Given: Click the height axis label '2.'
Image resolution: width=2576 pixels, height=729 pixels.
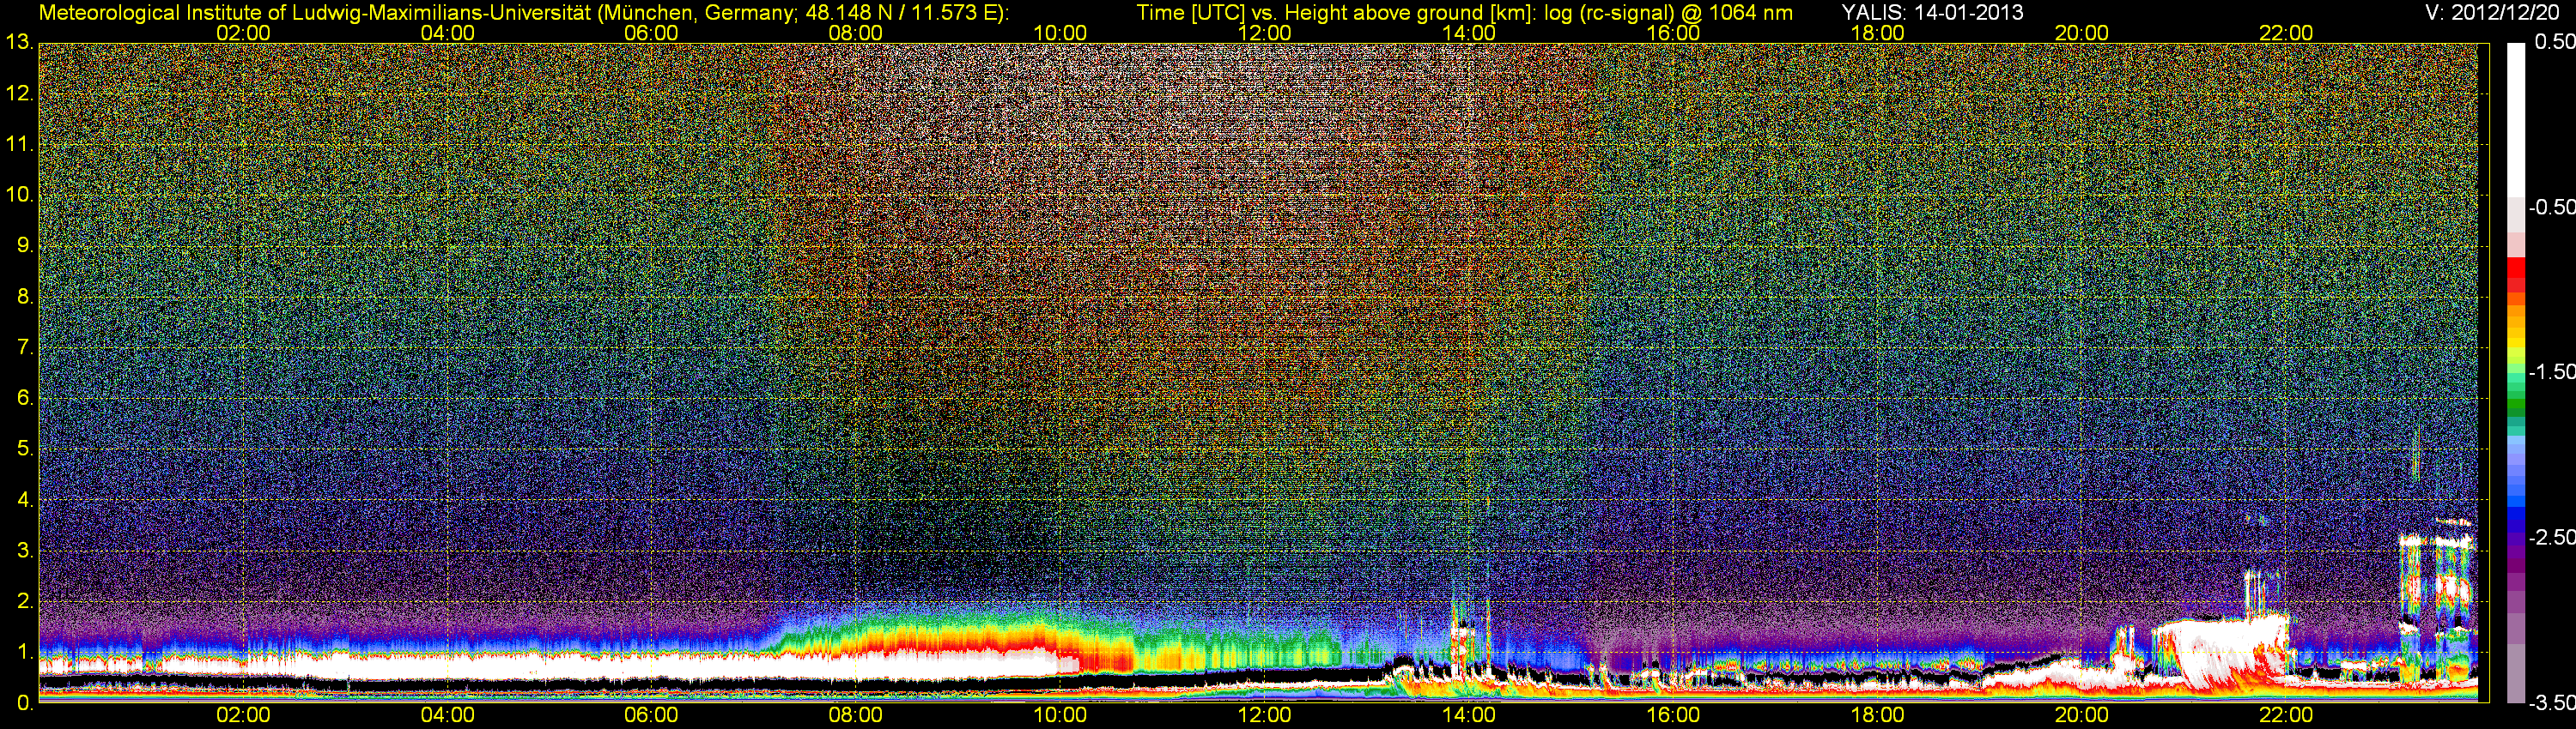Looking at the screenshot, I should [25, 601].
